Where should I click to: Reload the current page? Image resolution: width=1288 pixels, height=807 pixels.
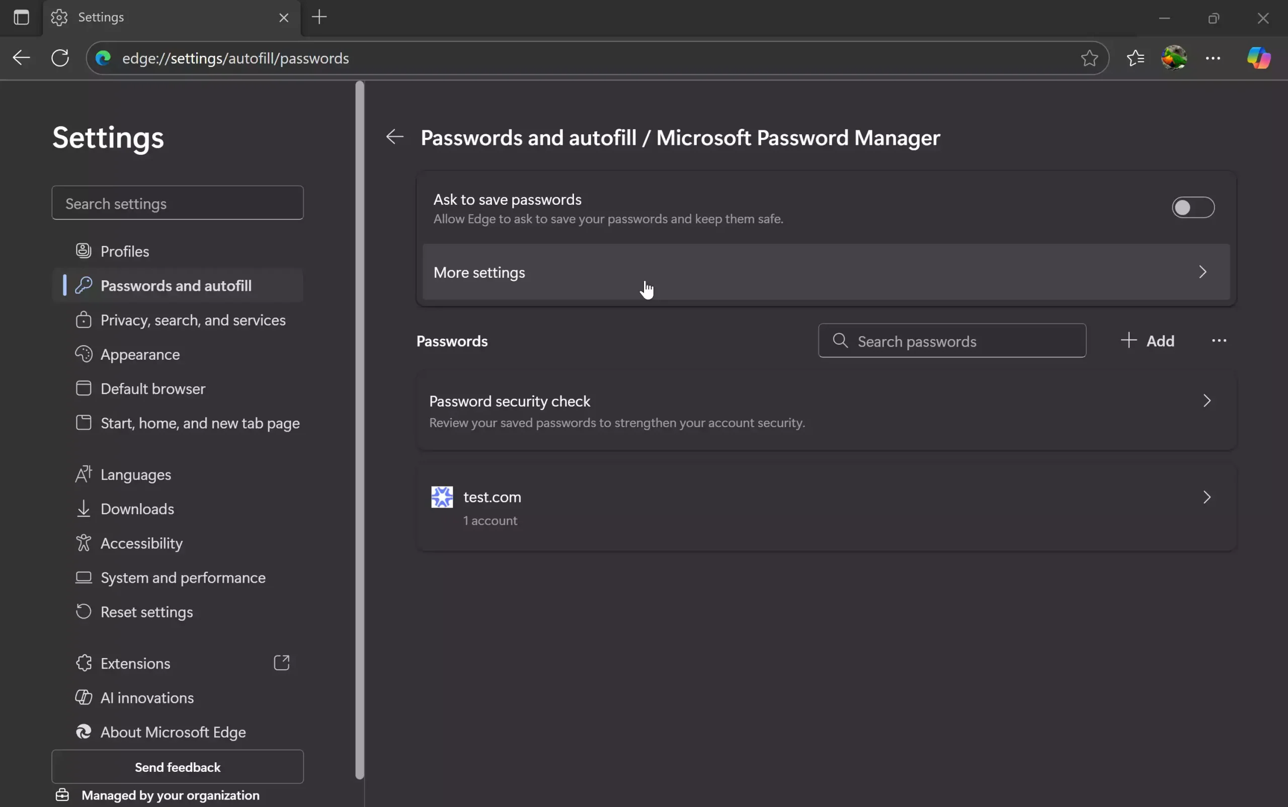(60, 58)
